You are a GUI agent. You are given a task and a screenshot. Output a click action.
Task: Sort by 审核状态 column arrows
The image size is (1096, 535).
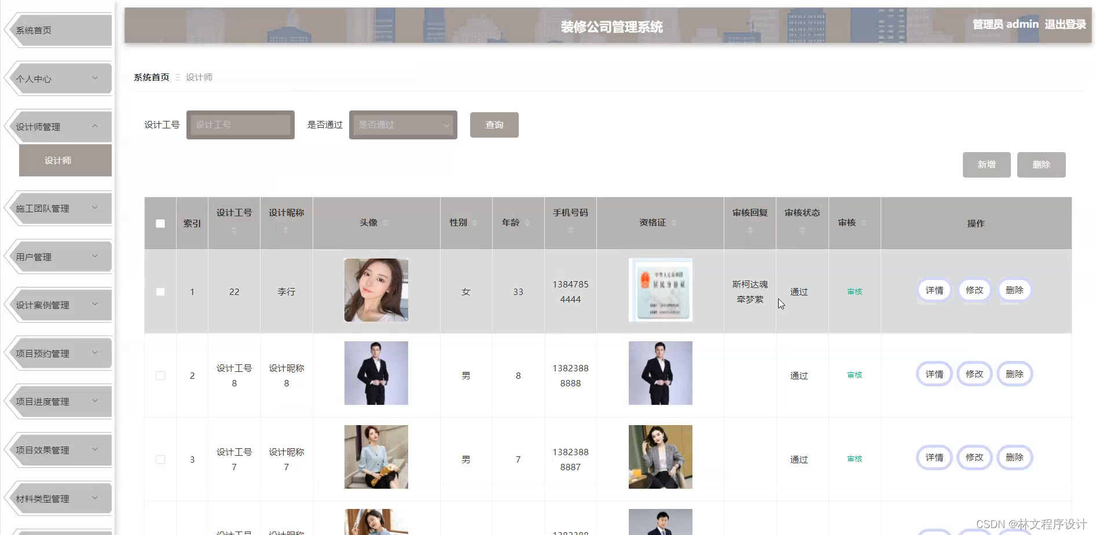(802, 230)
